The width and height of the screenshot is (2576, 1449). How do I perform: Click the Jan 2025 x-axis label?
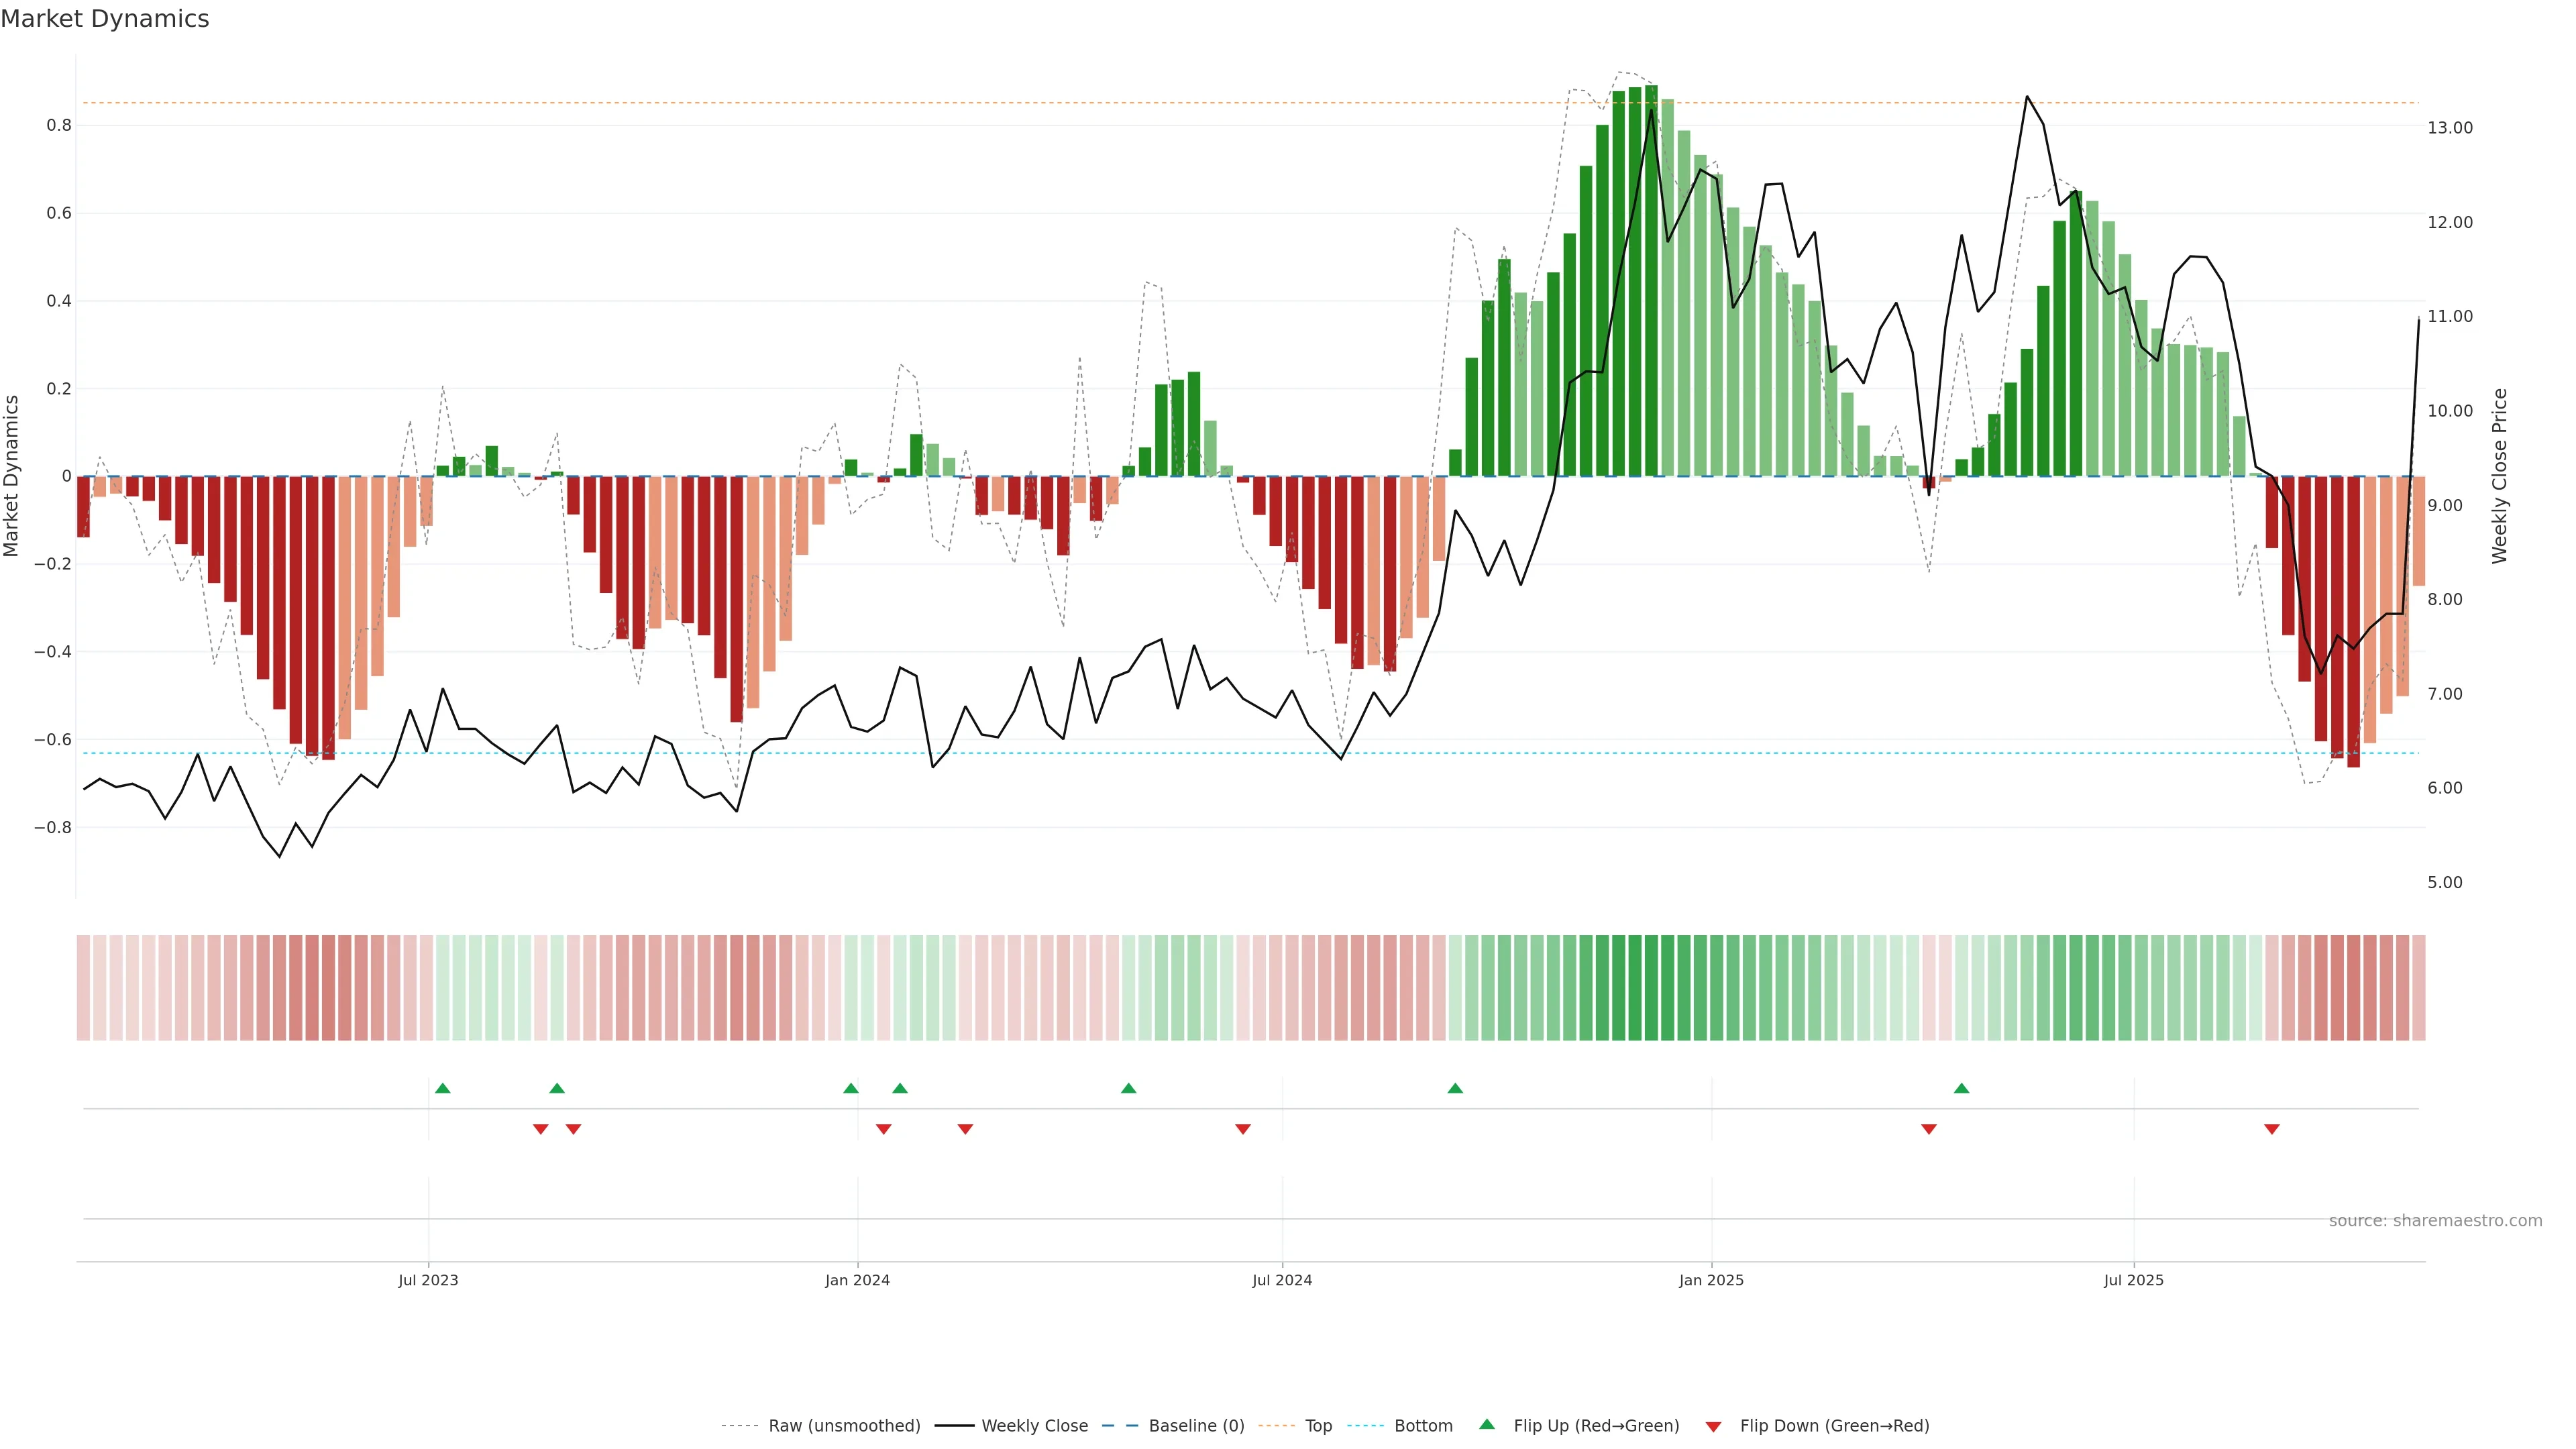coord(1711,1280)
